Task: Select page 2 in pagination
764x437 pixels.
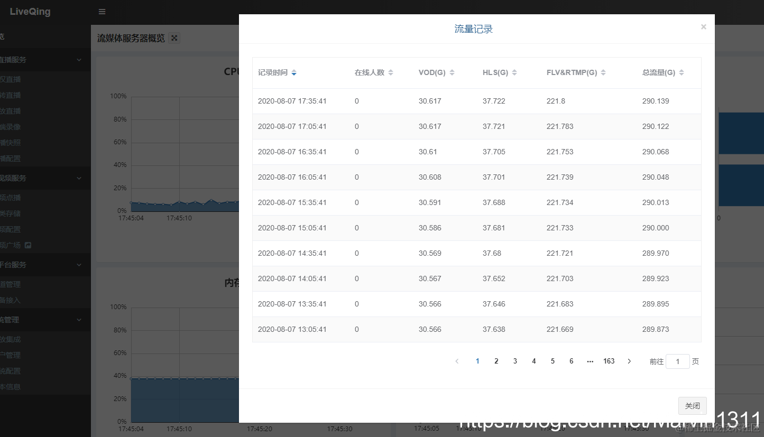Action: (496, 361)
